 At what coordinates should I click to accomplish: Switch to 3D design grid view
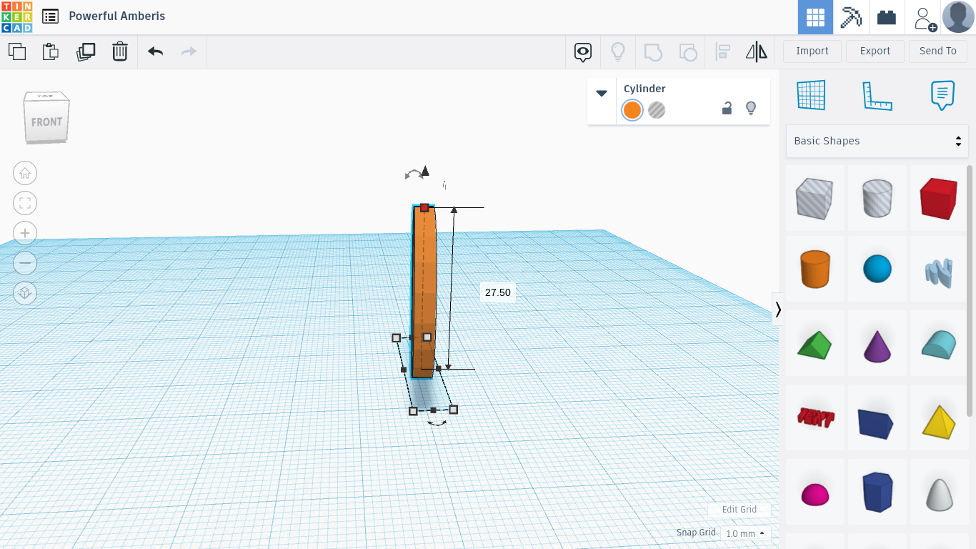(815, 17)
